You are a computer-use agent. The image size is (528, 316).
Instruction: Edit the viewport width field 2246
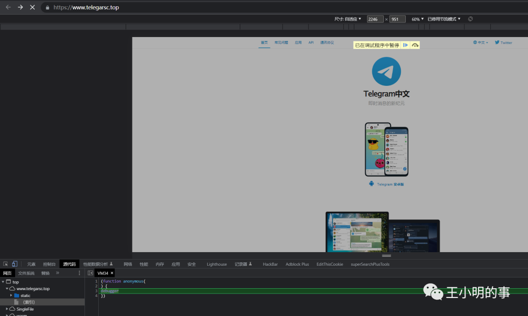click(375, 19)
